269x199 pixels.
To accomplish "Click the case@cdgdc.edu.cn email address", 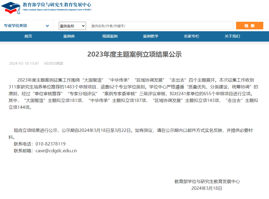I will pos(56,151).
